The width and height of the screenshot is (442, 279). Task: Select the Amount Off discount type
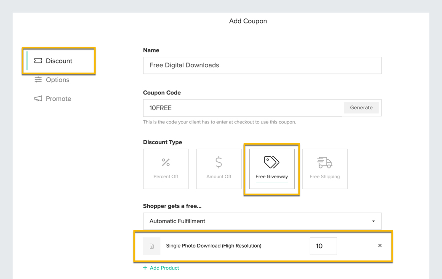(x=219, y=169)
